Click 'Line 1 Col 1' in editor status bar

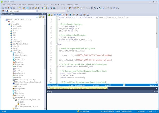point(97,85)
